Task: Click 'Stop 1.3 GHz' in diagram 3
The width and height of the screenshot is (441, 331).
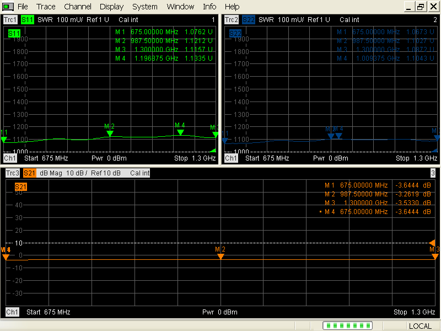Action: click(x=415, y=312)
